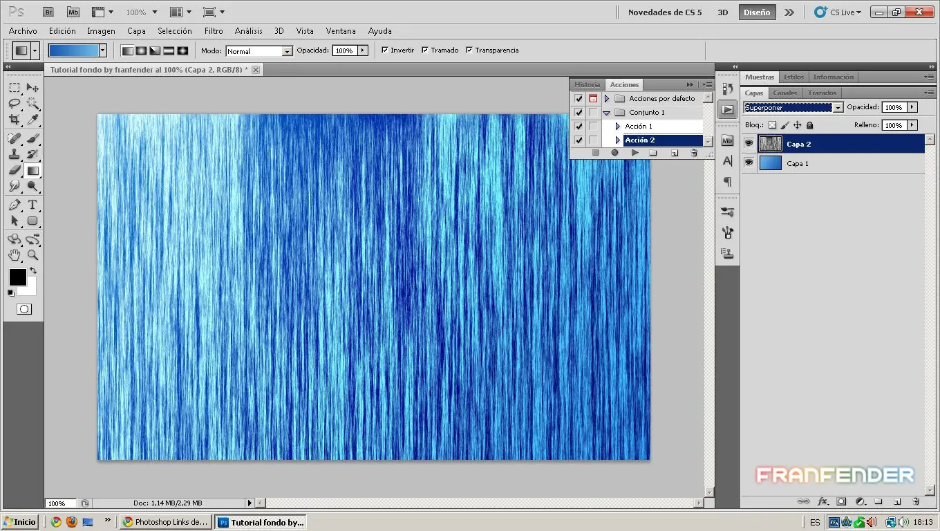Toggle the checkmark for Acción 2

point(579,140)
